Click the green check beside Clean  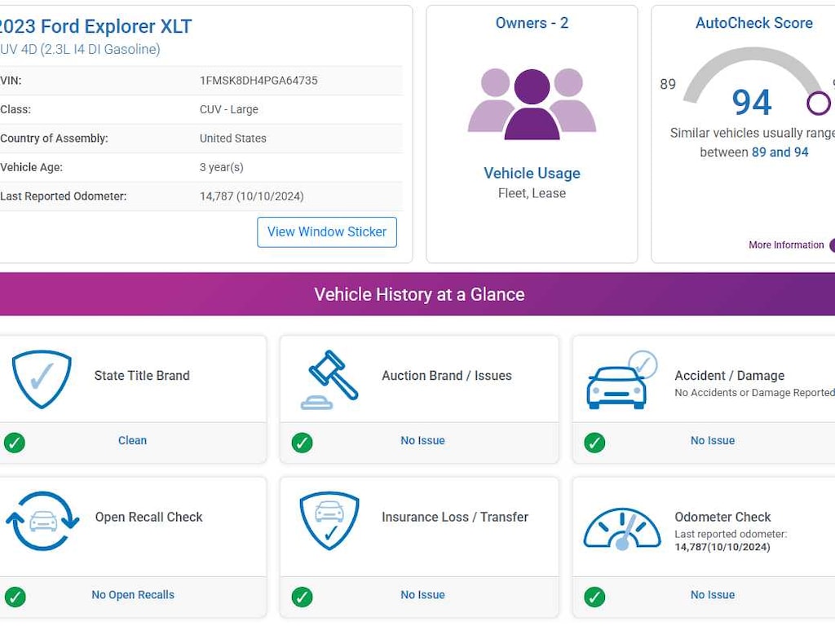point(15,443)
